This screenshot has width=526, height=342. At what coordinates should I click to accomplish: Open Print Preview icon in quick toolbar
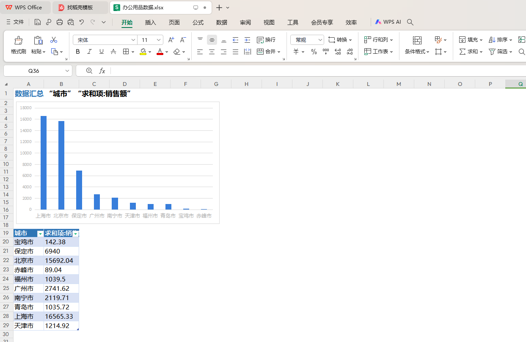coord(71,22)
